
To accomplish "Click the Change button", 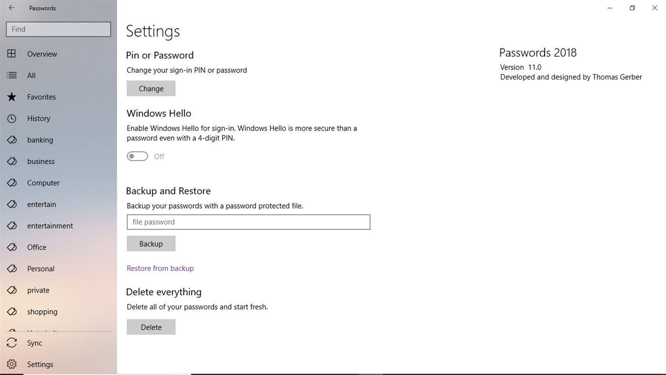I will point(151,89).
